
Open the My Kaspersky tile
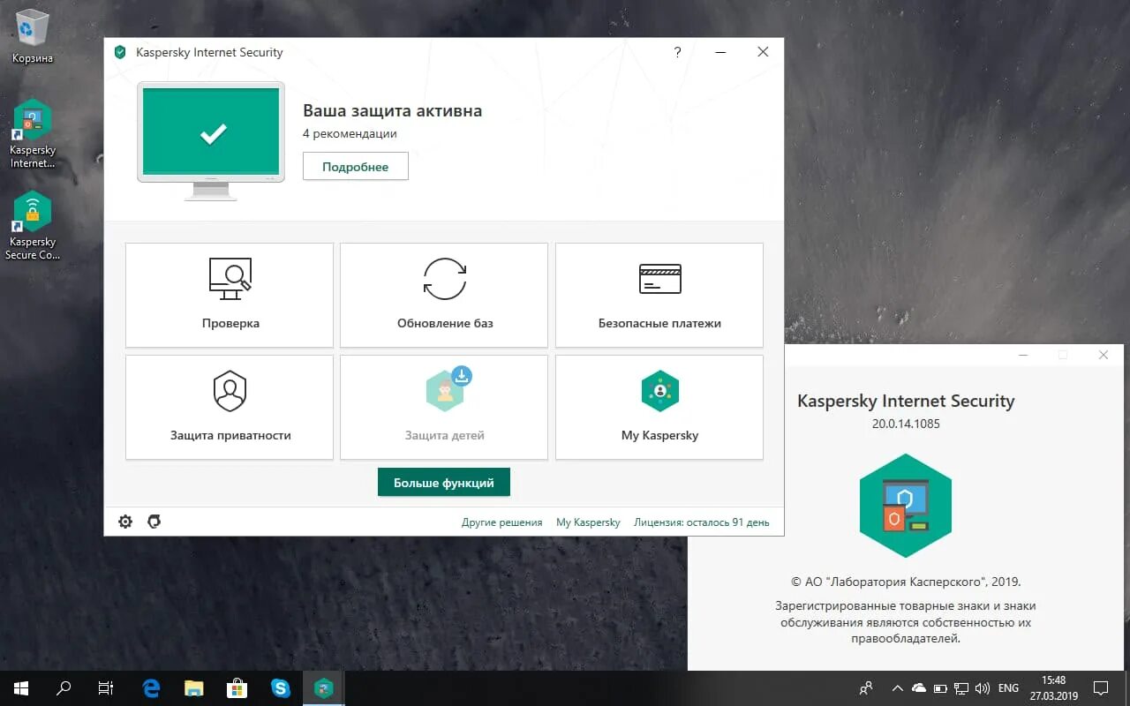pyautogui.click(x=659, y=407)
